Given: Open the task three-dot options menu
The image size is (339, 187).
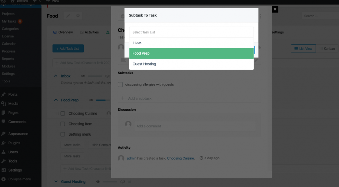Looking at the screenshot, I should (x=260, y=16).
